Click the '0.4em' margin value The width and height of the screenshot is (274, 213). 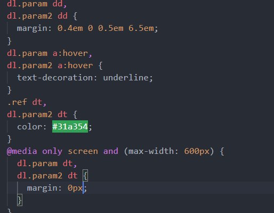coord(70,28)
